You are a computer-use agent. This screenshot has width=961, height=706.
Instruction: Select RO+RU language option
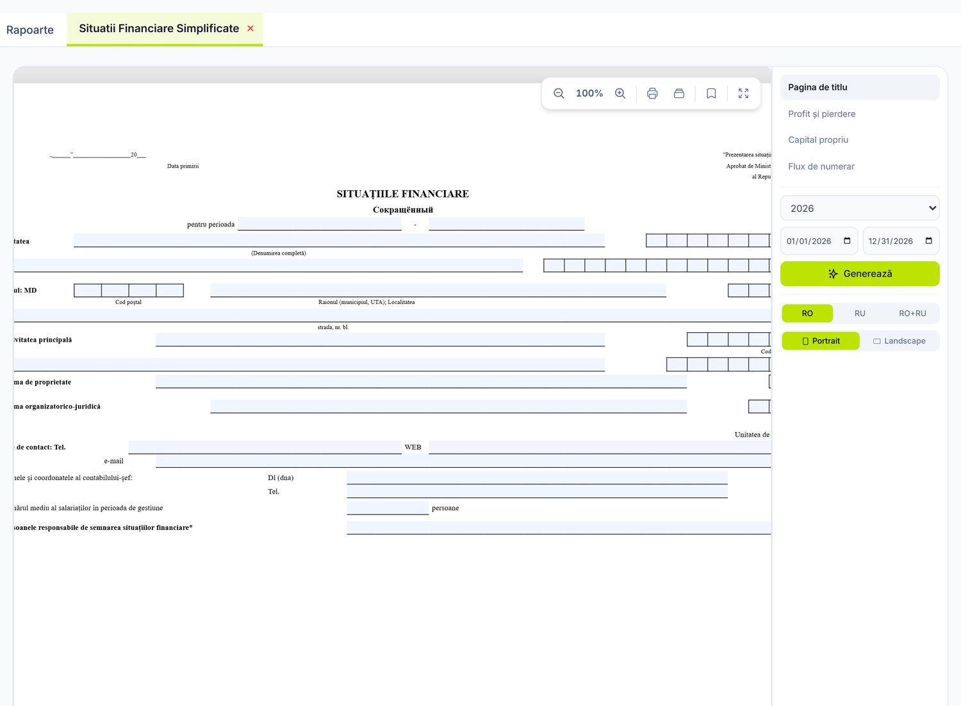(912, 313)
